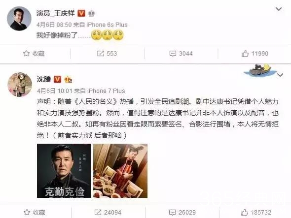Click the 沈腾 username link
Screen dimensions: 291x218
tap(44, 79)
